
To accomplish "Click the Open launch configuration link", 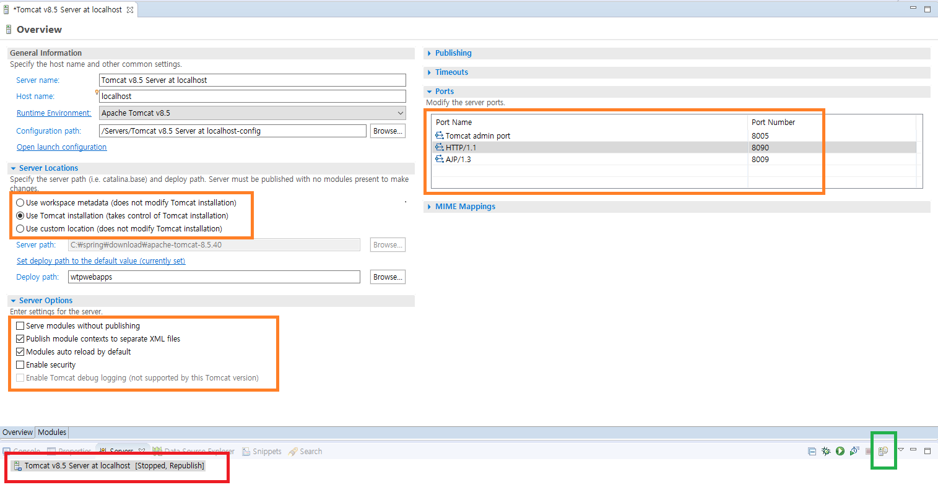I will (x=62, y=147).
